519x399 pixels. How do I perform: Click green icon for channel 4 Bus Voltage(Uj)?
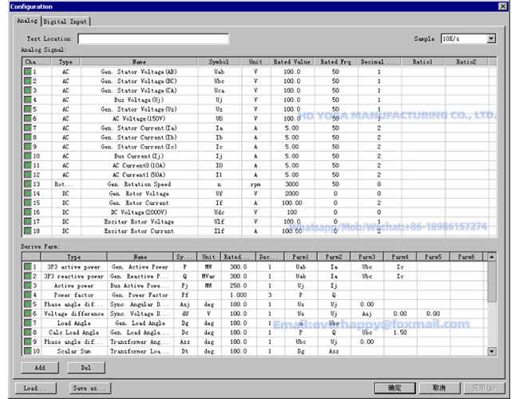(27, 100)
